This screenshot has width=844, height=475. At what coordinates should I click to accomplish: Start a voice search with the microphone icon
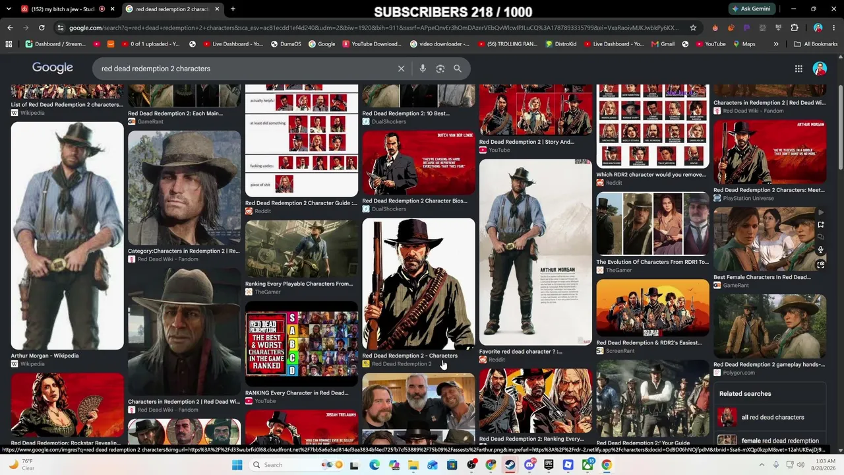[423, 69]
